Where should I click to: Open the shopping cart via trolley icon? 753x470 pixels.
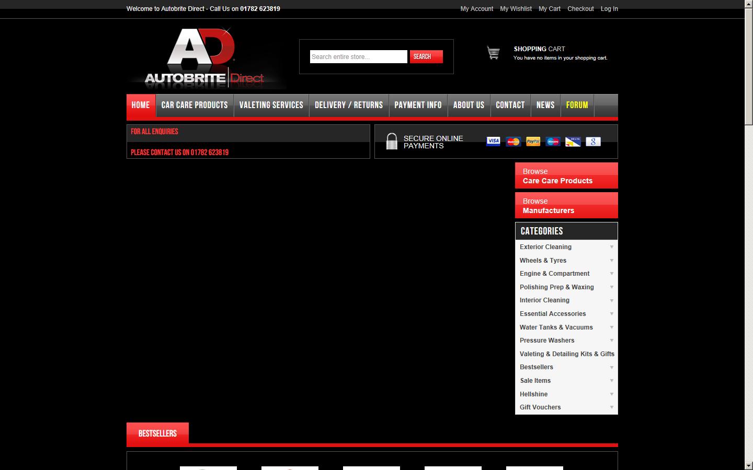[493, 52]
